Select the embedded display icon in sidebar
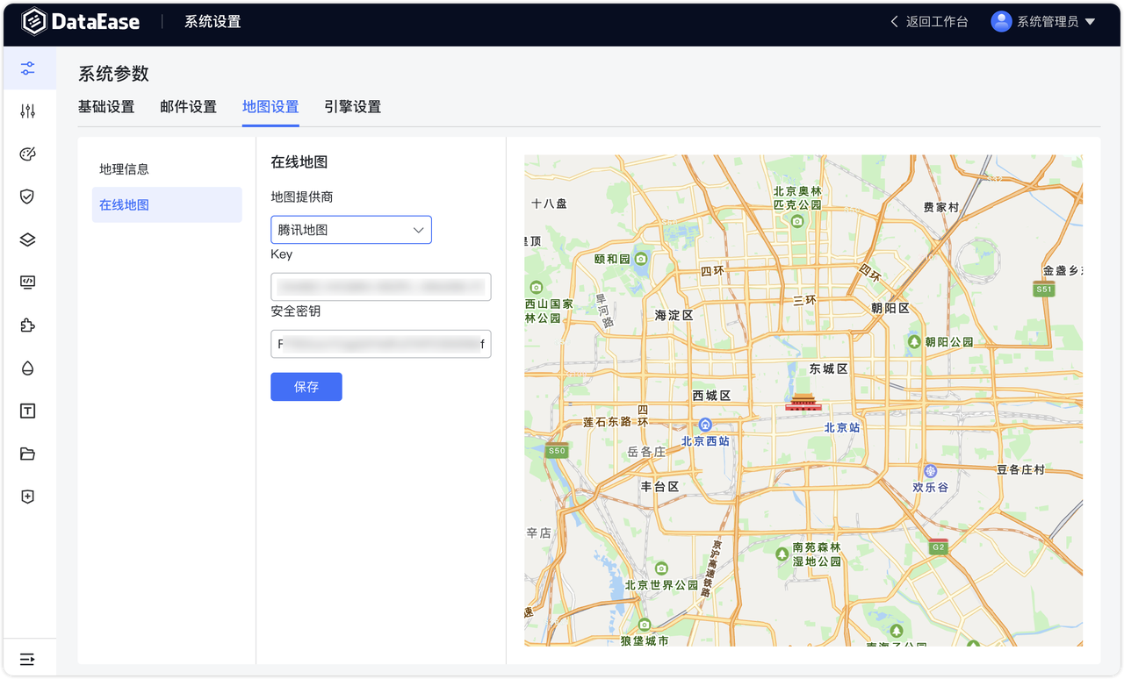Screen dimensions: 1124x679 pyautogui.click(x=27, y=282)
